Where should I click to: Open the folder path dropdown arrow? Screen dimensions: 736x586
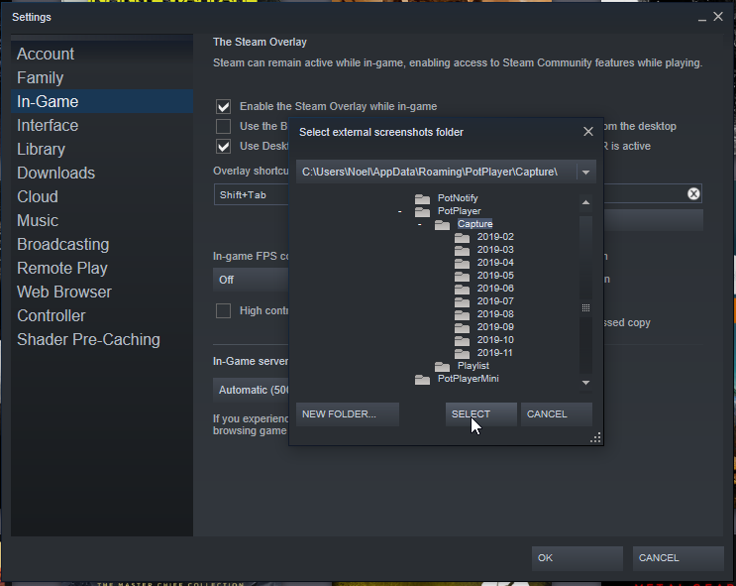point(586,173)
